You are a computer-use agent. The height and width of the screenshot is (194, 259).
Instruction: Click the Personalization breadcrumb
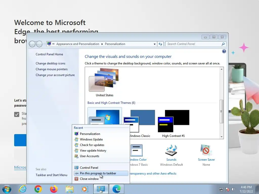pos(115,44)
